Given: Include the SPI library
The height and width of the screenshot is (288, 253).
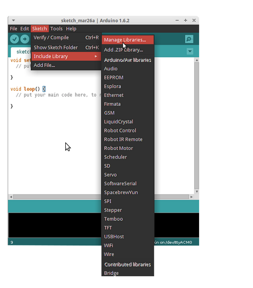Looking at the screenshot, I should [x=127, y=201].
